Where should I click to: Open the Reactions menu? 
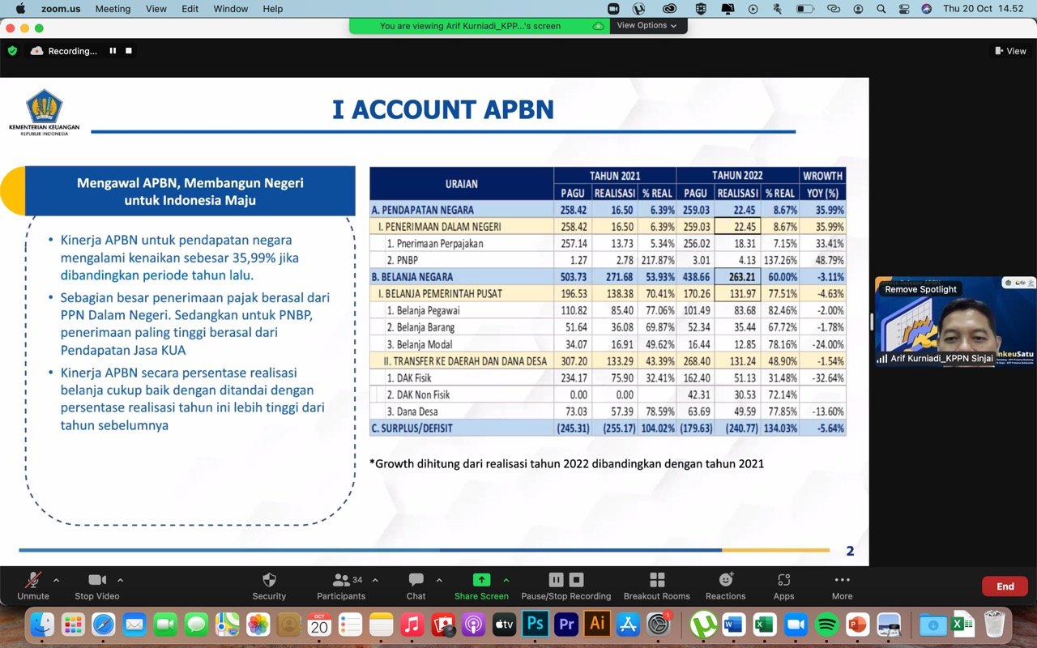pos(725,580)
